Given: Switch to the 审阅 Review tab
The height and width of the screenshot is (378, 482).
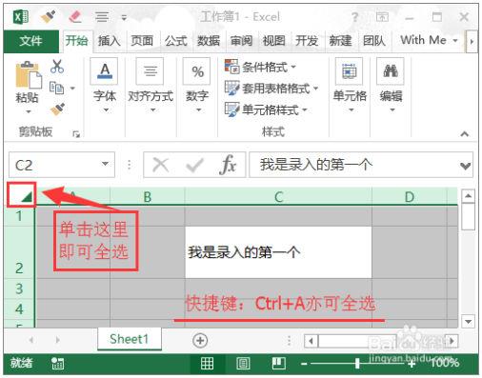Looking at the screenshot, I should (x=242, y=41).
